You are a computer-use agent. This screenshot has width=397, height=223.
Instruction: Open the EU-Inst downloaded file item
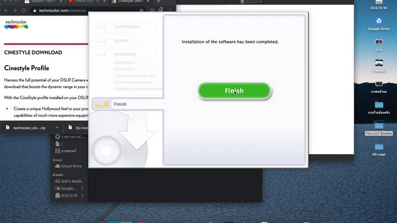pyautogui.click(x=78, y=128)
